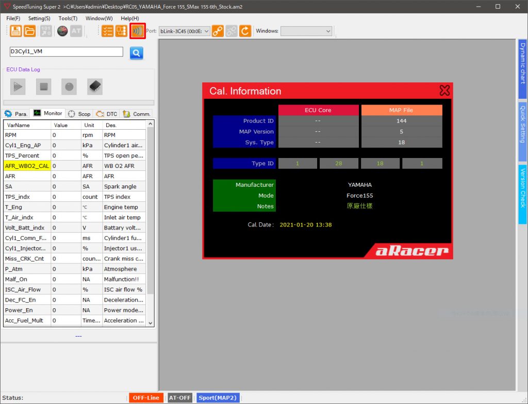Image resolution: width=528 pixels, height=404 pixels.
Task: Click scroll up arrow of monitor table
Action: click(x=151, y=124)
